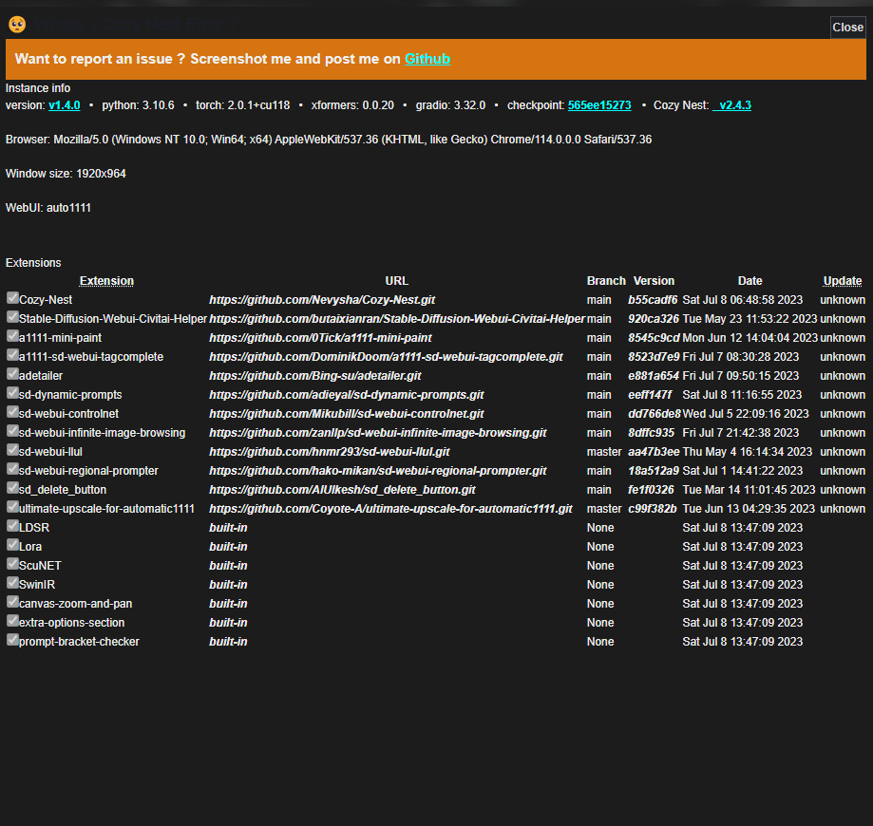Toggle the adetailer checkbox
873x826 pixels.
12,373
